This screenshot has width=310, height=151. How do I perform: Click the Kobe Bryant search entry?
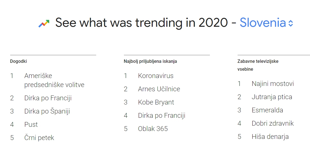(156, 102)
